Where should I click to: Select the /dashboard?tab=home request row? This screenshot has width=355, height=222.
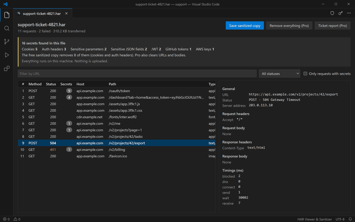pos(117,97)
